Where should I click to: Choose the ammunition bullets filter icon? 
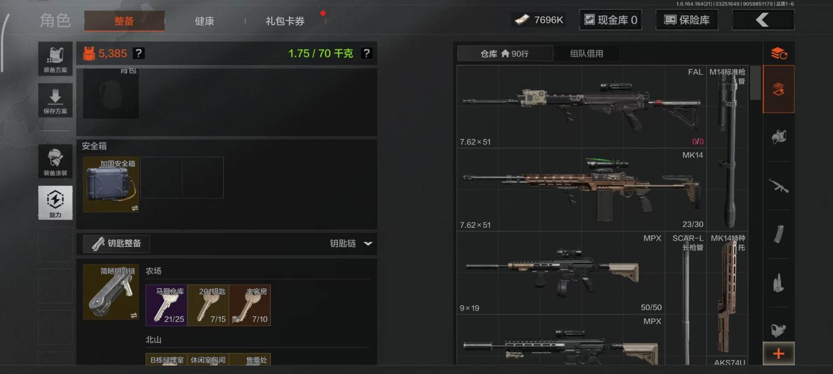click(x=779, y=283)
